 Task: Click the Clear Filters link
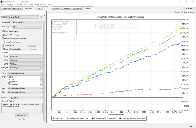[x=22, y=119]
